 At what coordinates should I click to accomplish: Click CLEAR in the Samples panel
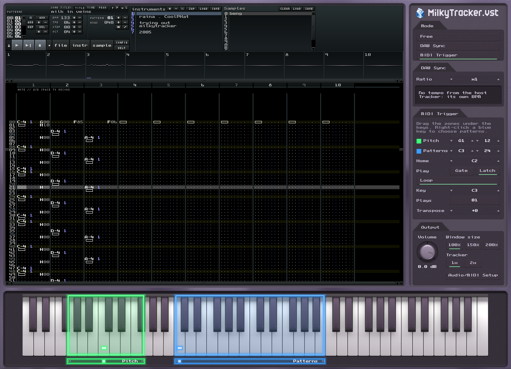pos(285,9)
